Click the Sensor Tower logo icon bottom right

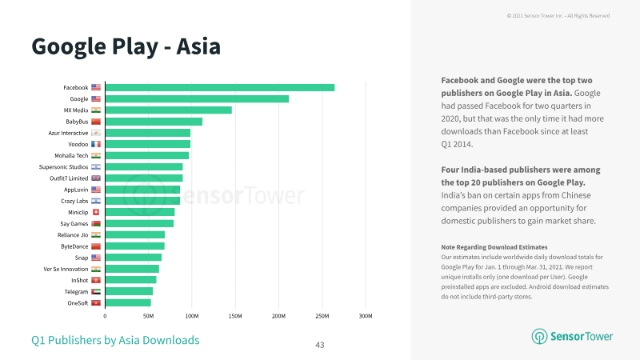tap(539, 336)
